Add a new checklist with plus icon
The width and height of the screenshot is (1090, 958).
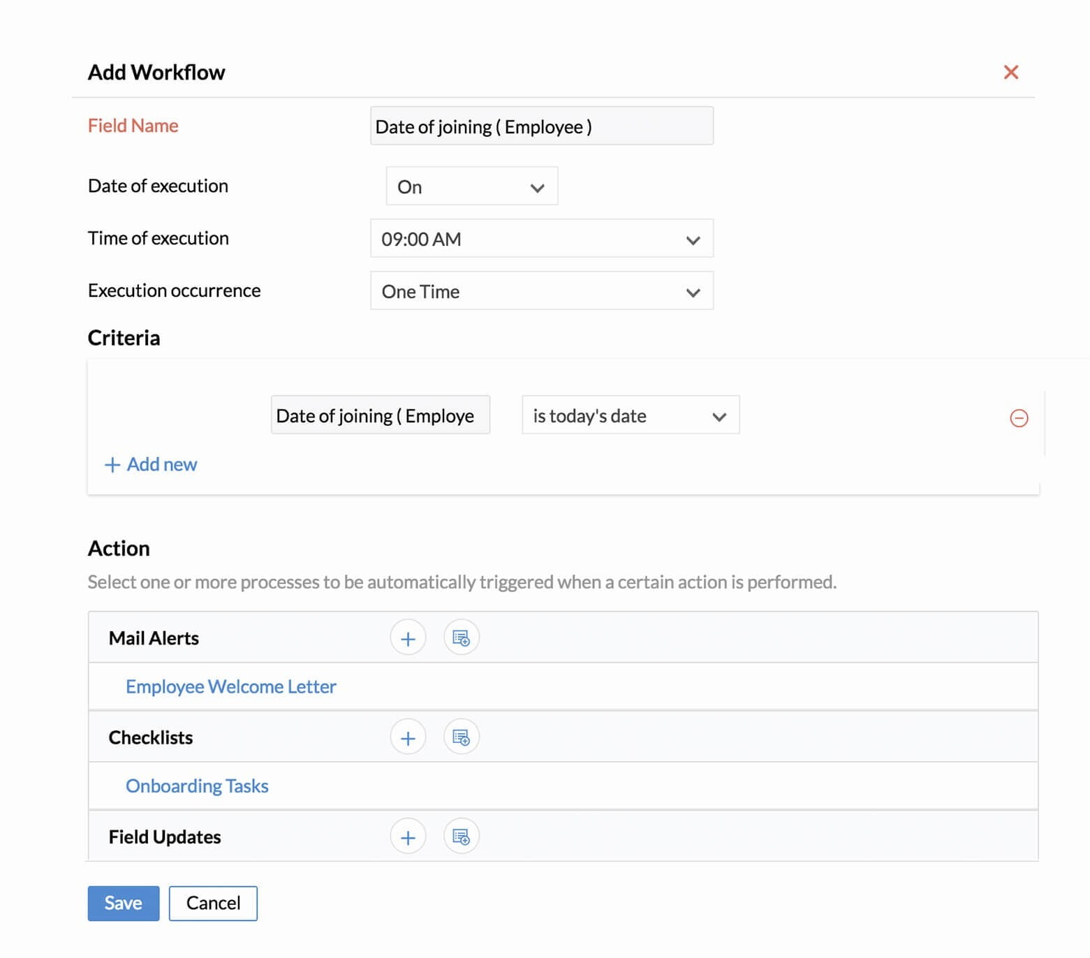point(408,737)
